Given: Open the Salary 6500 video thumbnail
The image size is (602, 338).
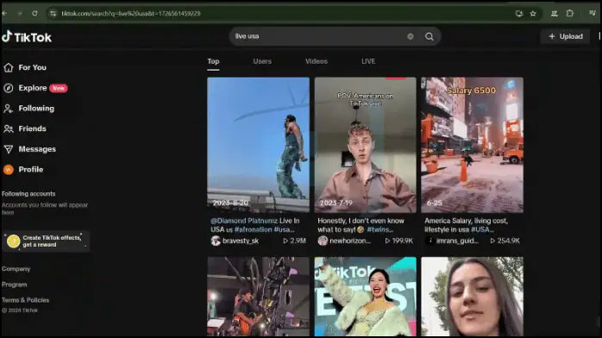Looking at the screenshot, I should [473, 145].
